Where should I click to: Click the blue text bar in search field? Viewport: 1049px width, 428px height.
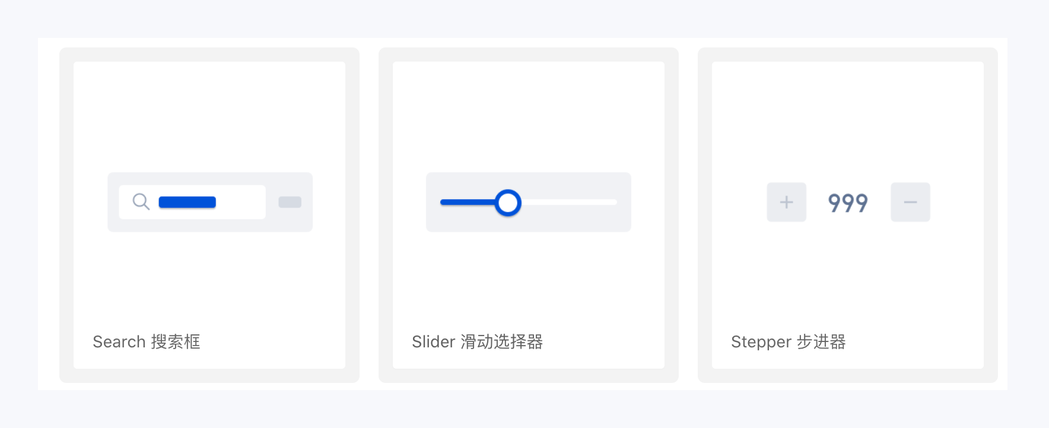pyautogui.click(x=187, y=202)
